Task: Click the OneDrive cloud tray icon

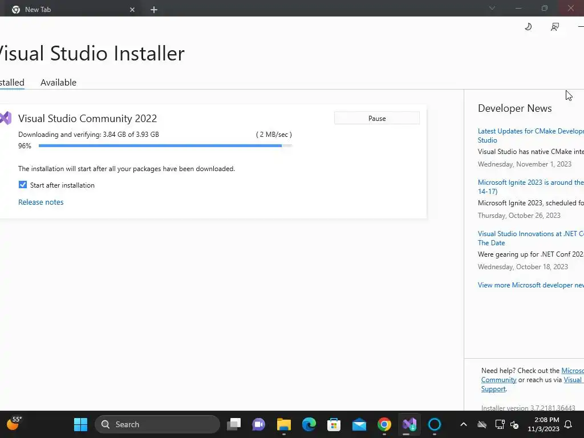Action: click(482, 424)
